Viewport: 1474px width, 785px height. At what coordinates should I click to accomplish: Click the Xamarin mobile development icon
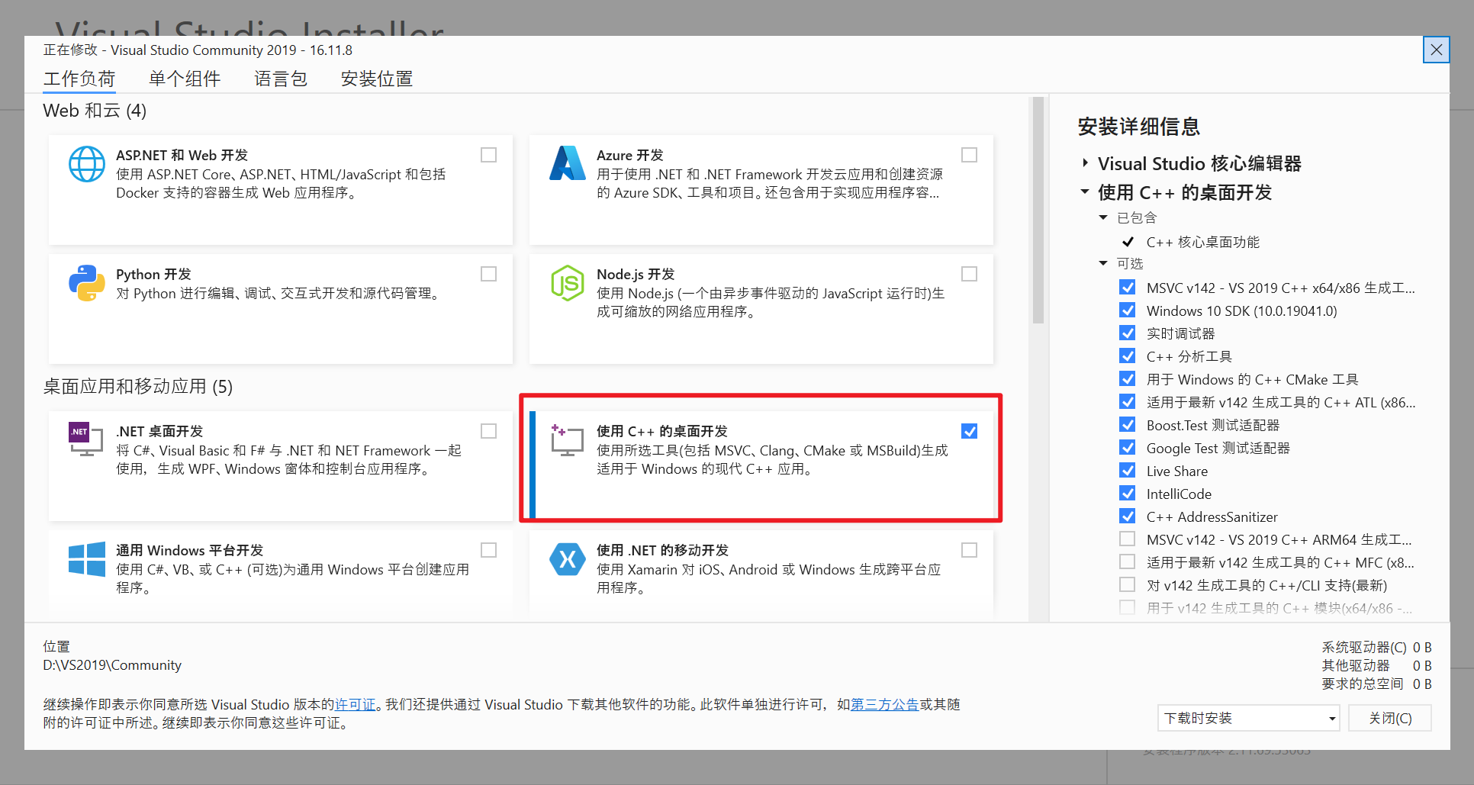point(568,559)
